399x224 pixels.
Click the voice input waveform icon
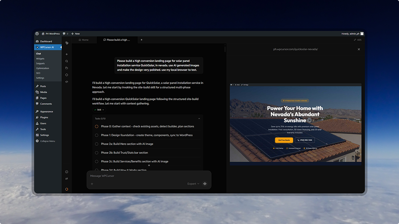205,184
